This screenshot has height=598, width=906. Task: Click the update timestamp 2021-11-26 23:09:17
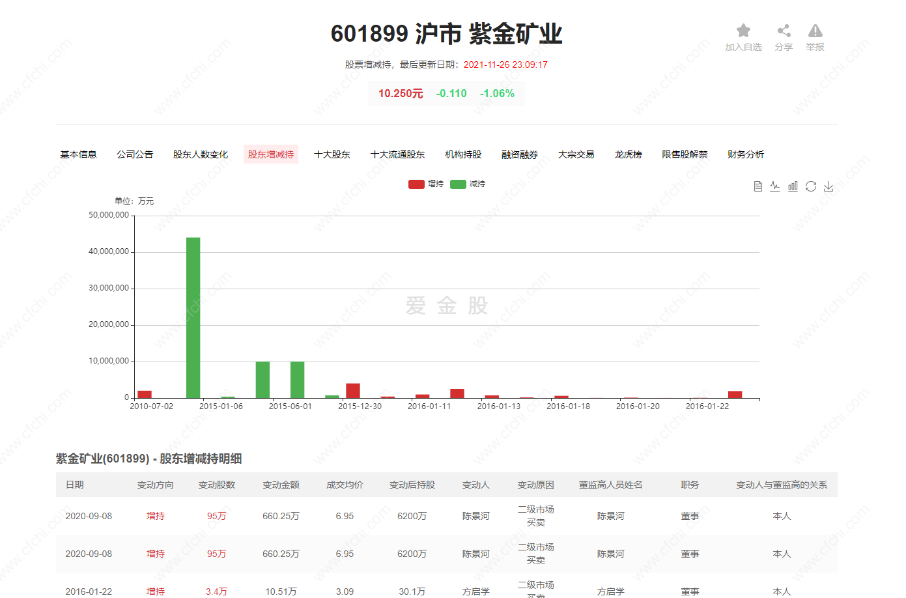(x=505, y=64)
